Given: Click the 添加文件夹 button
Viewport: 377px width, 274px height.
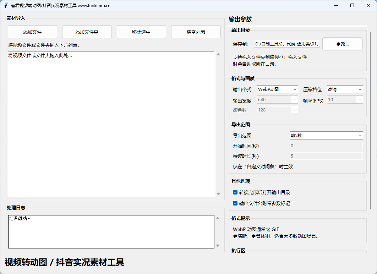Looking at the screenshot, I should point(87,32).
